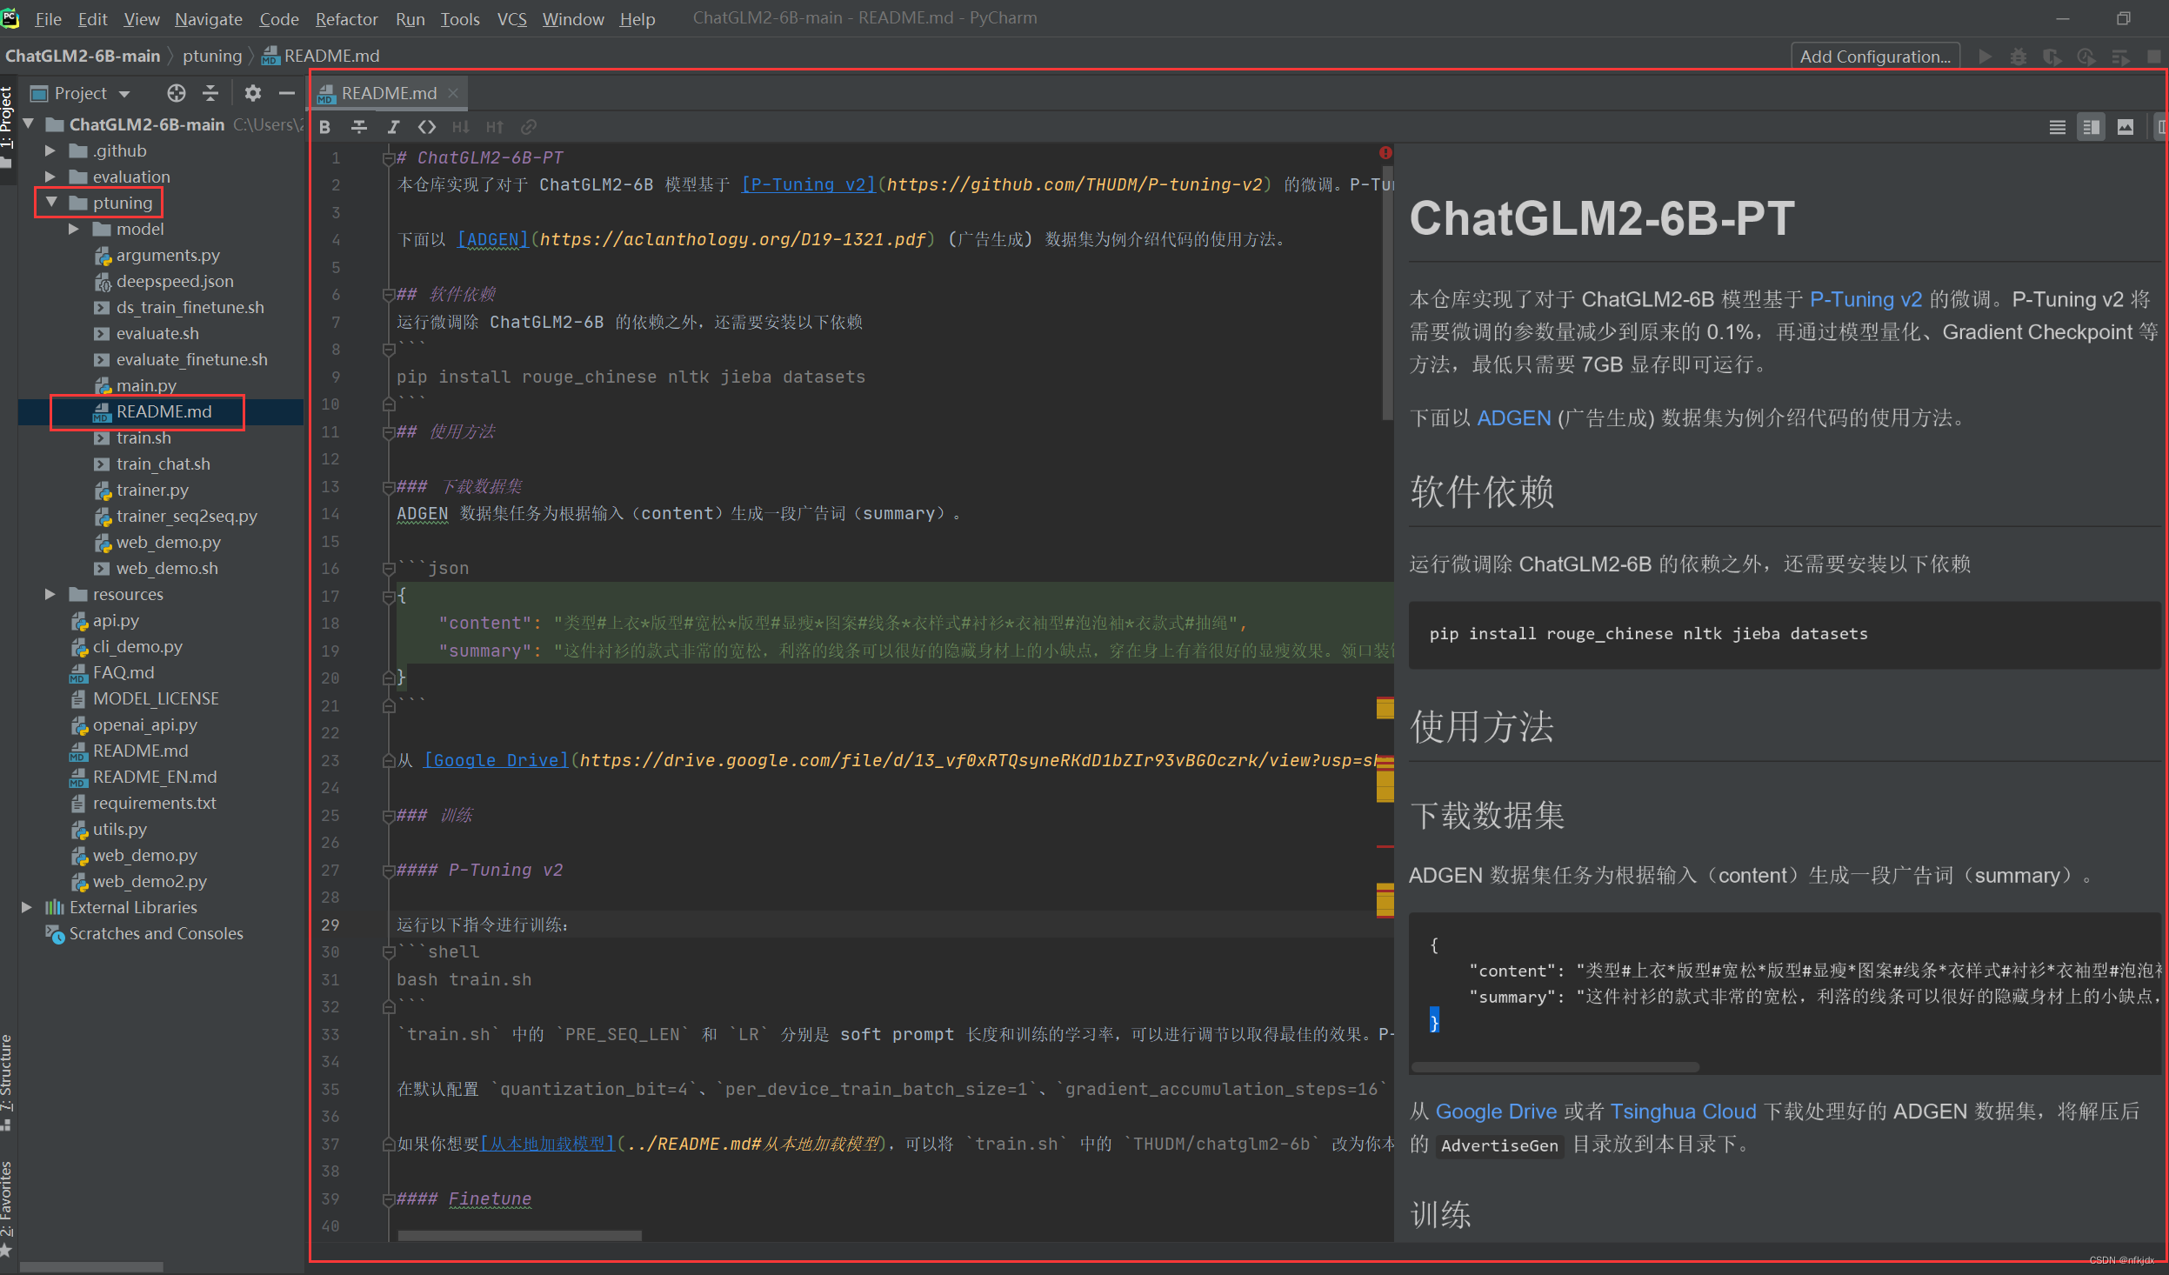2169x1275 pixels.
Task: Switch to editor-and-preview split view
Action: (2091, 127)
